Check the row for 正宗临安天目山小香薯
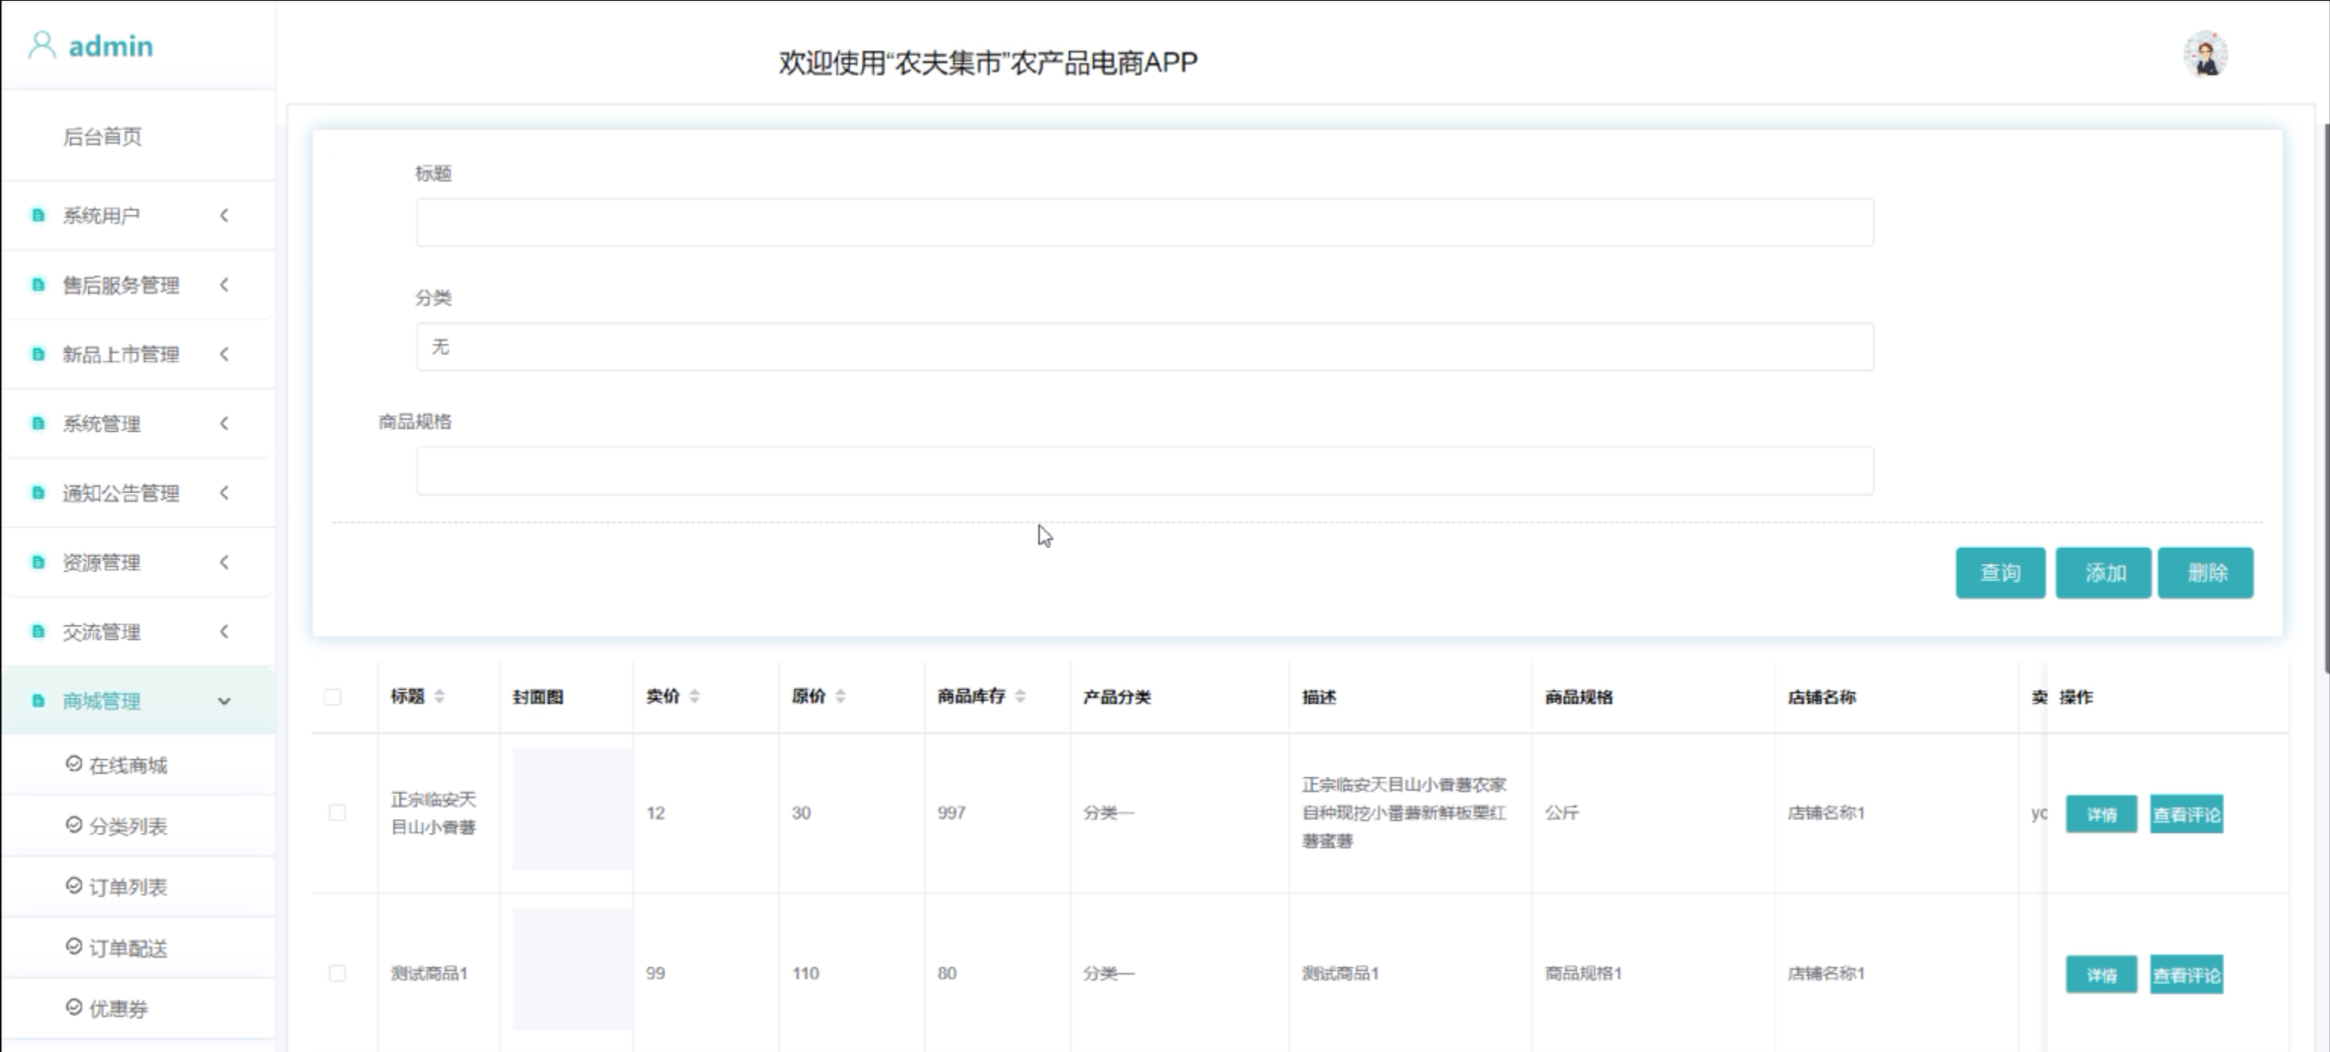This screenshot has height=1052, width=2330. pyautogui.click(x=338, y=812)
